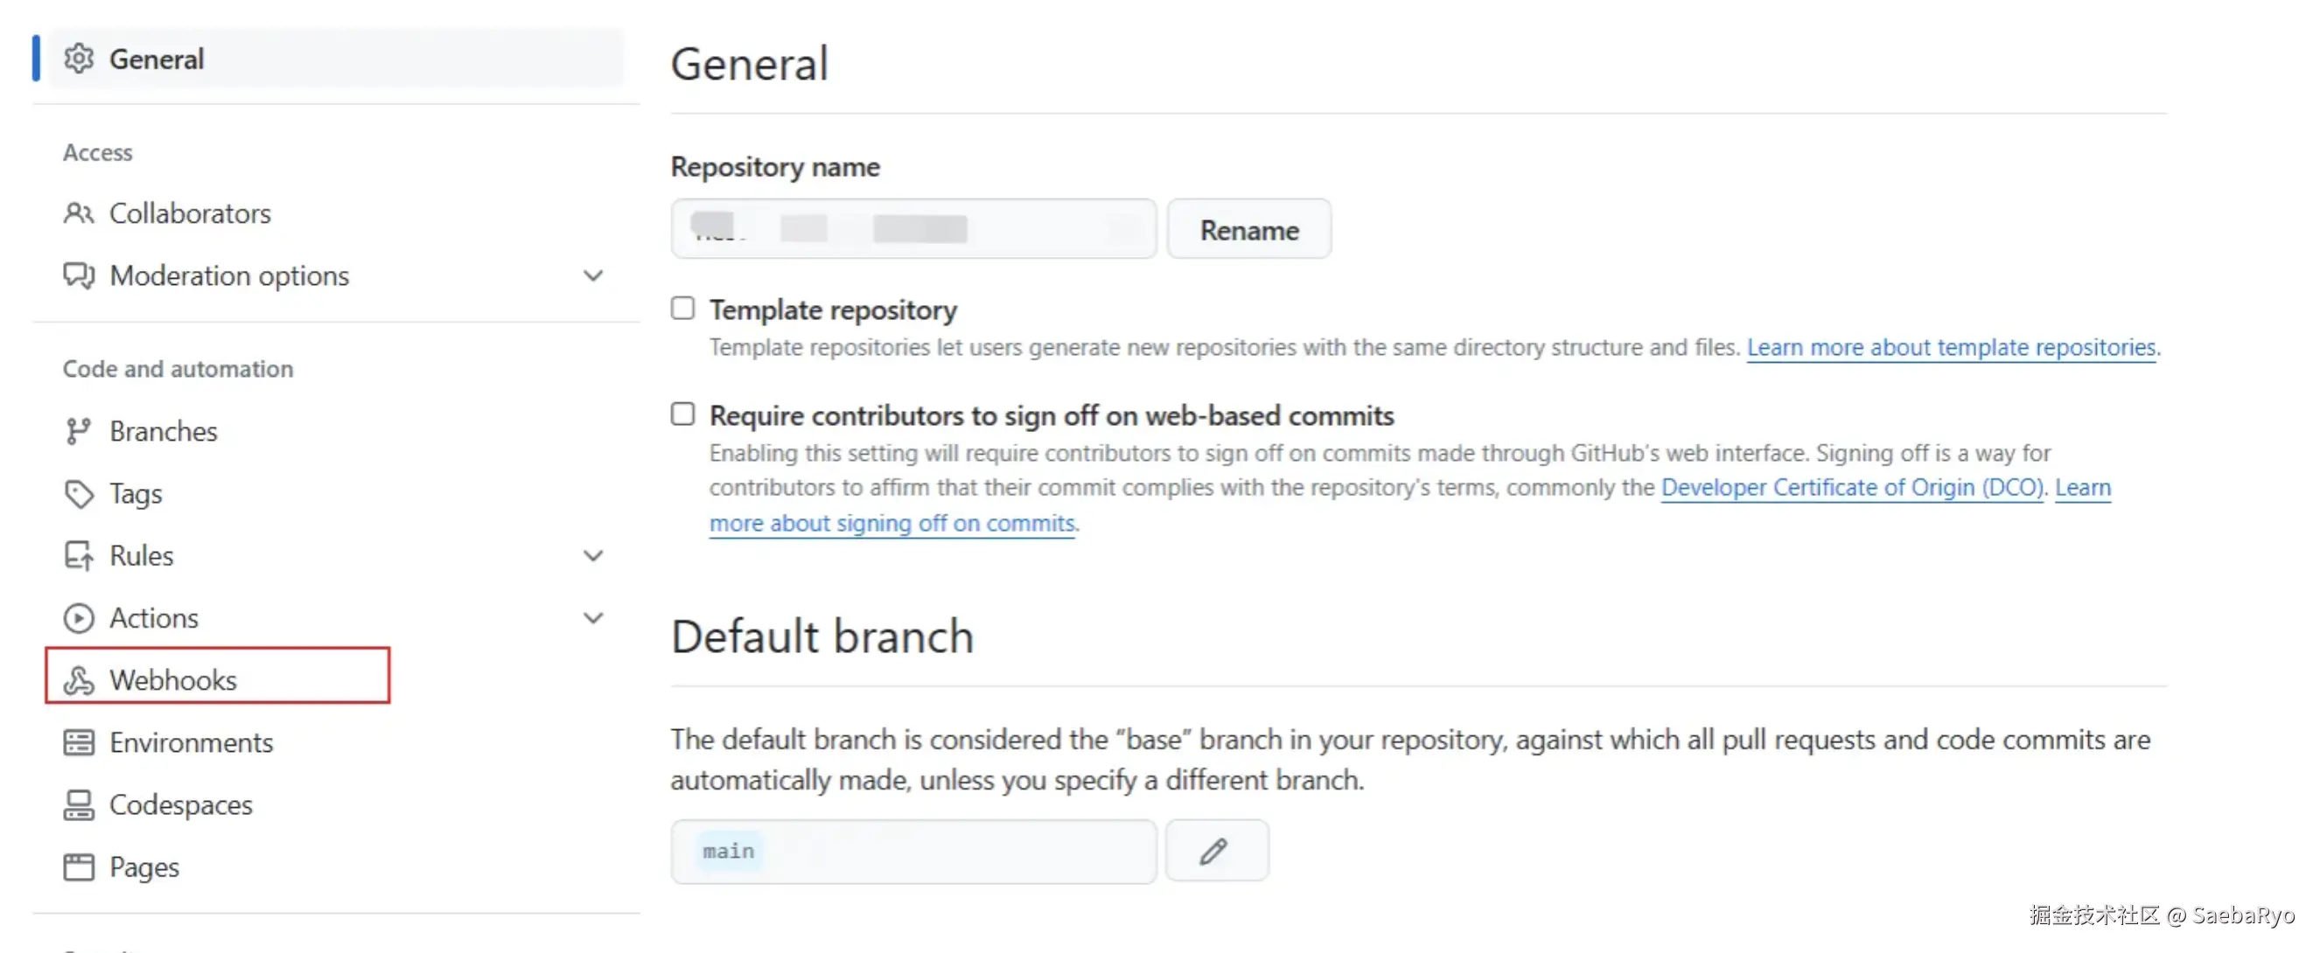Image resolution: width=2320 pixels, height=953 pixels.
Task: Click the Rename button
Action: [1249, 229]
